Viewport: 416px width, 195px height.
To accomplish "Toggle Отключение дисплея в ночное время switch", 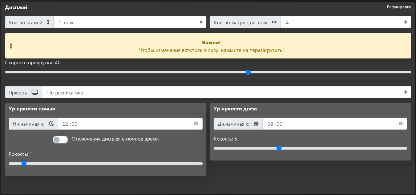I will 60,139.
